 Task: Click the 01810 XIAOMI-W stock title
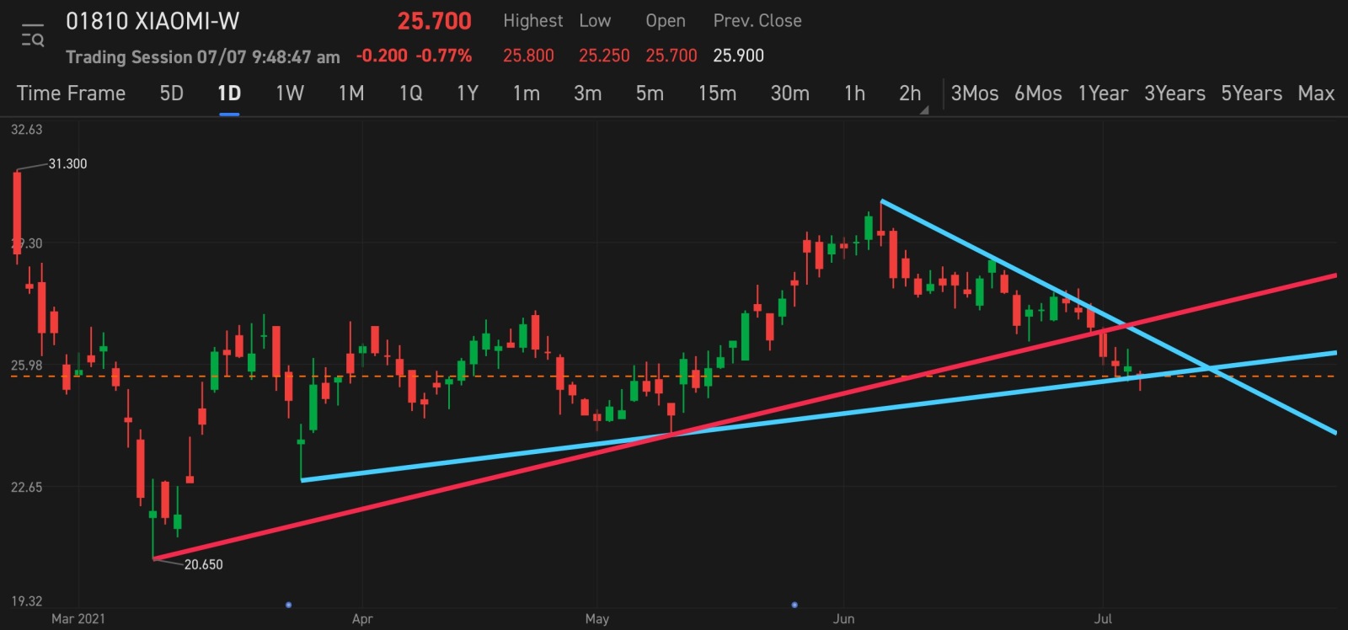pyautogui.click(x=152, y=21)
